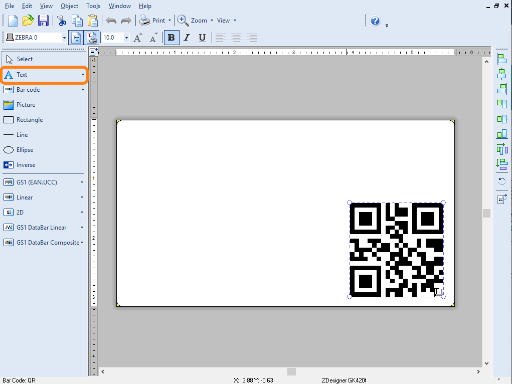Open the Tools menu
The image size is (512, 384).
tap(93, 6)
